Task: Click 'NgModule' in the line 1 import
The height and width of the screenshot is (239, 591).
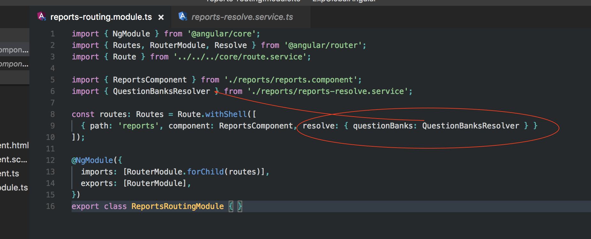Action: [x=131, y=34]
